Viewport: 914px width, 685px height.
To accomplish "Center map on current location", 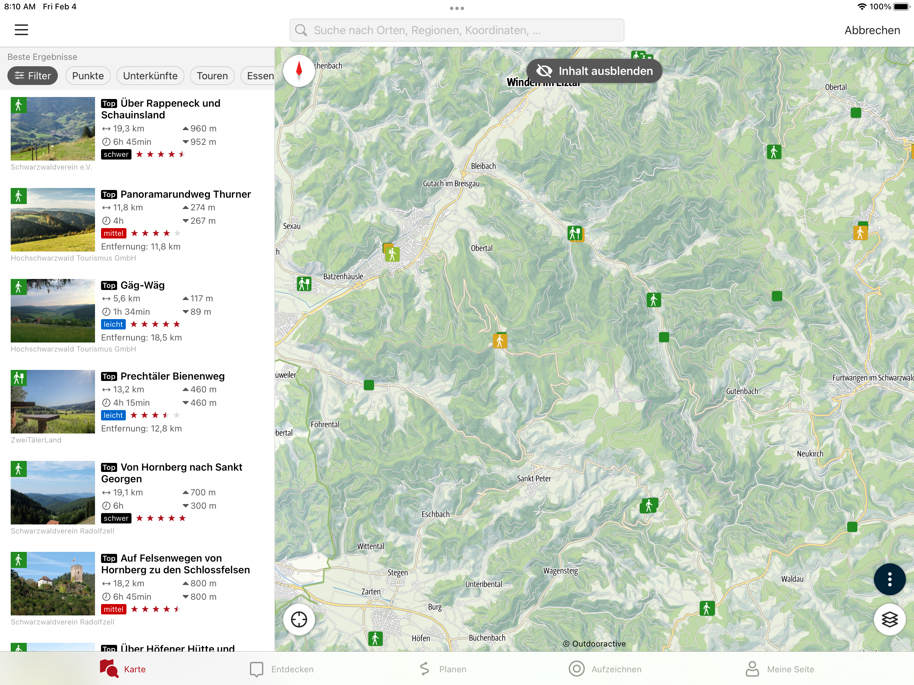I will tap(299, 619).
